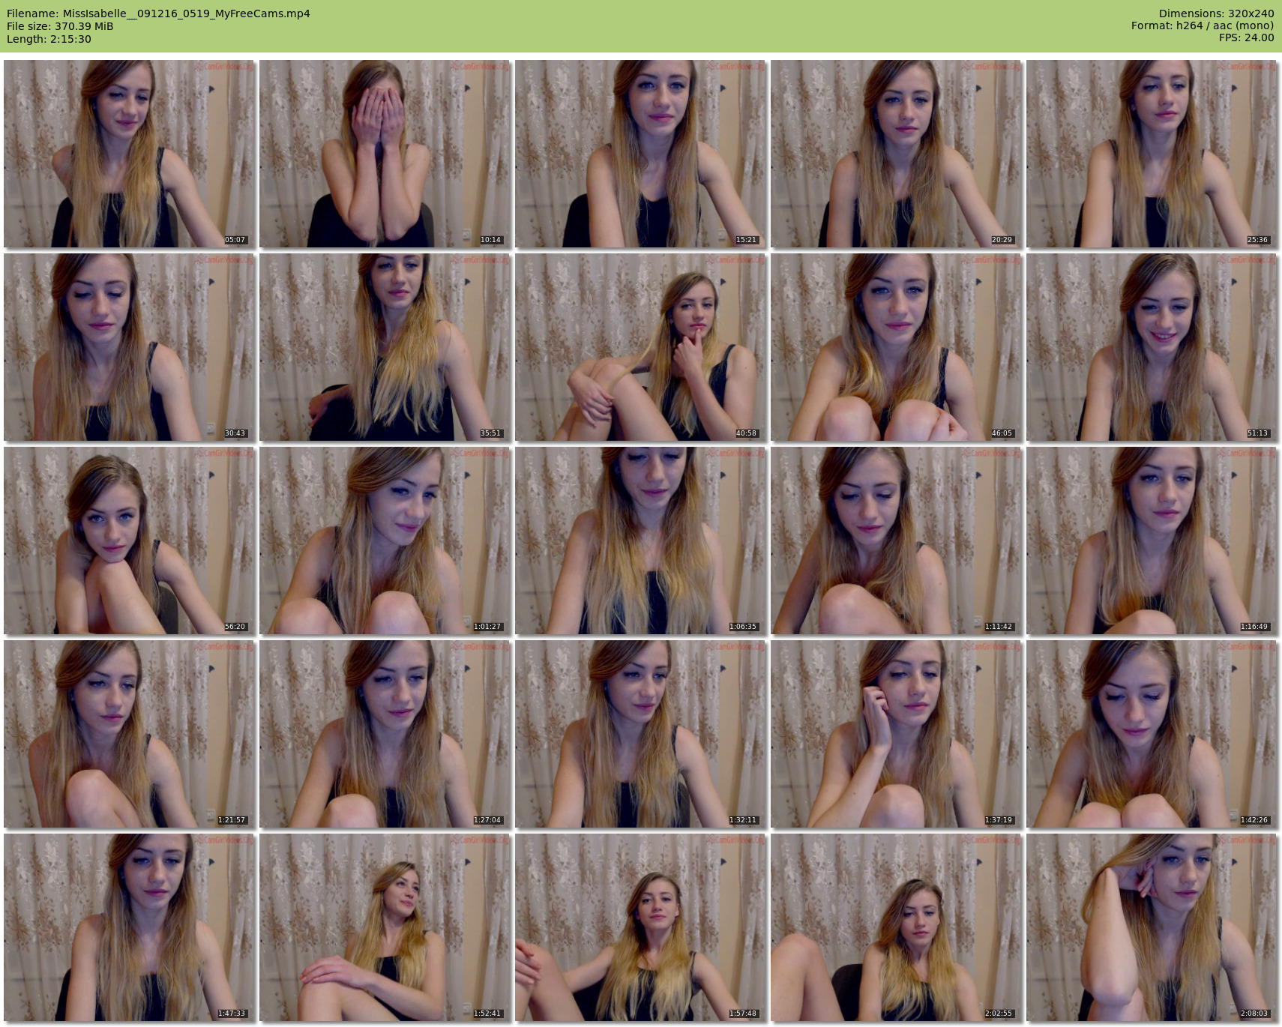Click the thumbnail marked 1:01:27

385,540
